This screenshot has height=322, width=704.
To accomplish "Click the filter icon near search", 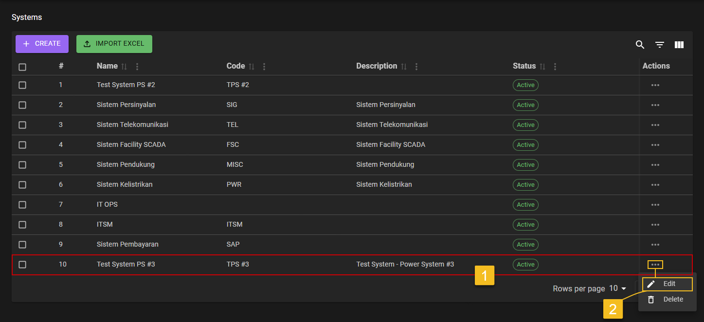I will 659,44.
